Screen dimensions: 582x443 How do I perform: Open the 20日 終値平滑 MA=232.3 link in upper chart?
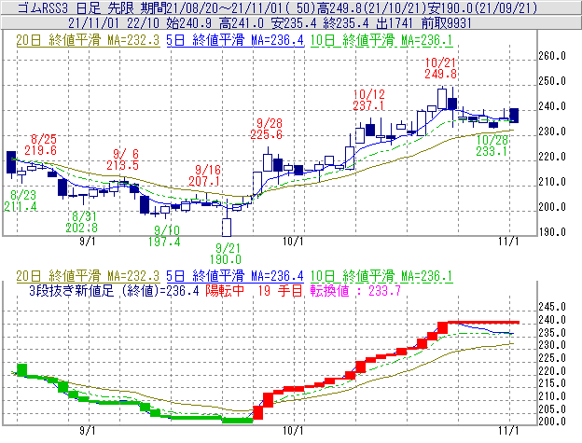[x=88, y=40]
